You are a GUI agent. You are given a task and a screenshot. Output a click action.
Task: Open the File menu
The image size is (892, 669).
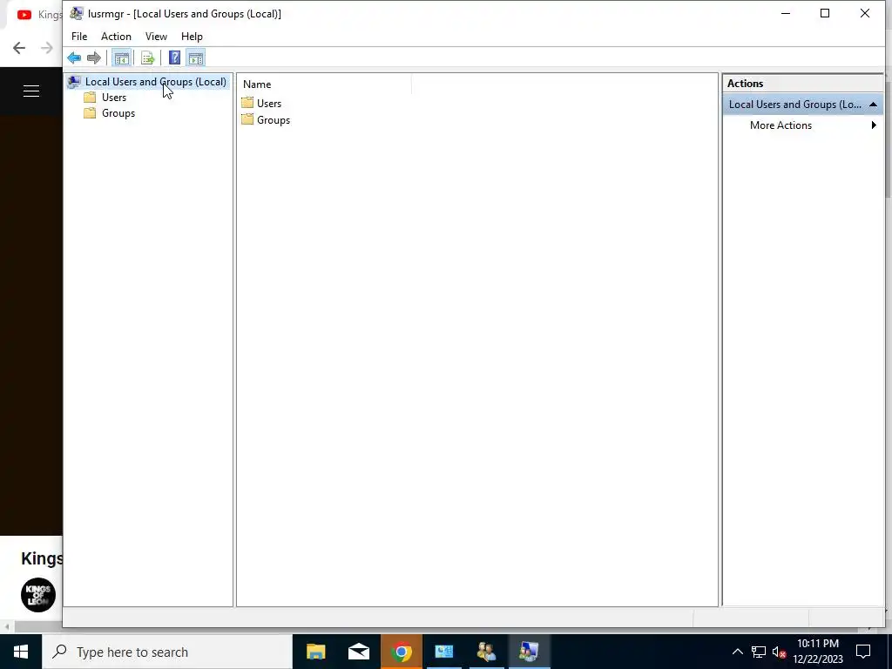[x=79, y=37]
